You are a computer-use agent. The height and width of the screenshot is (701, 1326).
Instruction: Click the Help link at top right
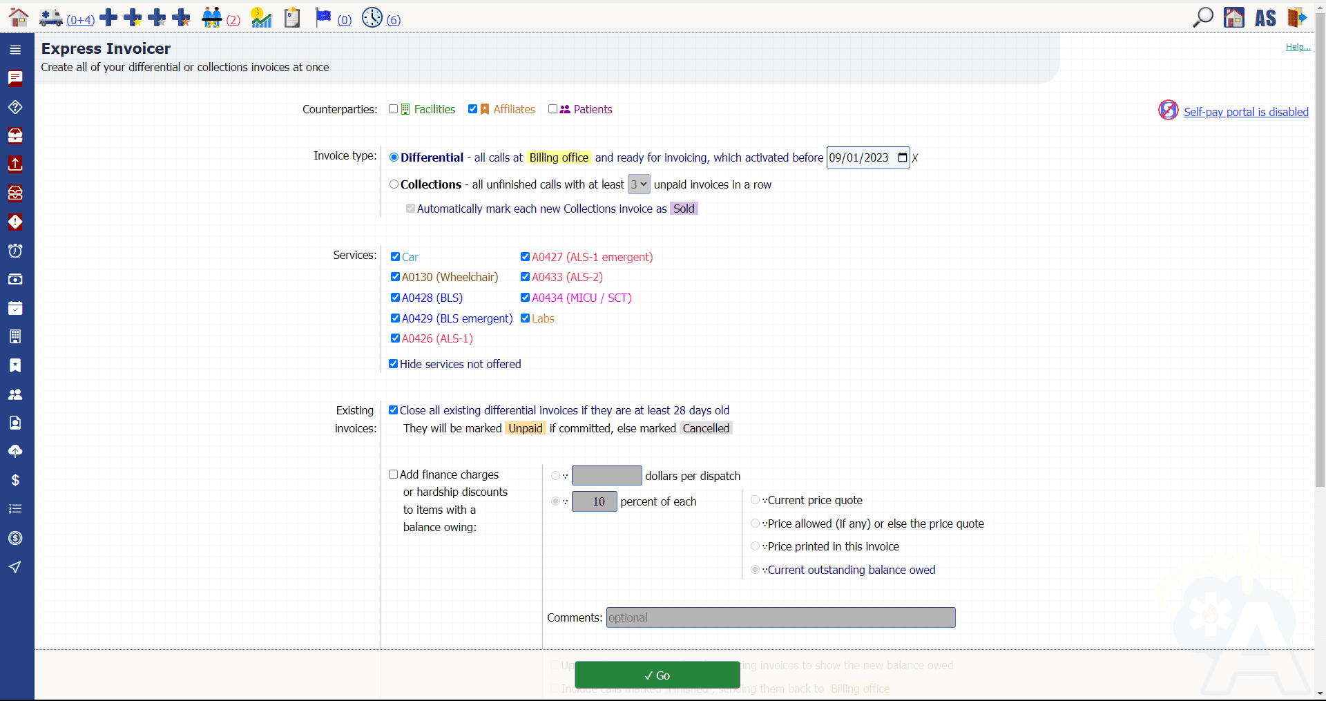(x=1297, y=47)
